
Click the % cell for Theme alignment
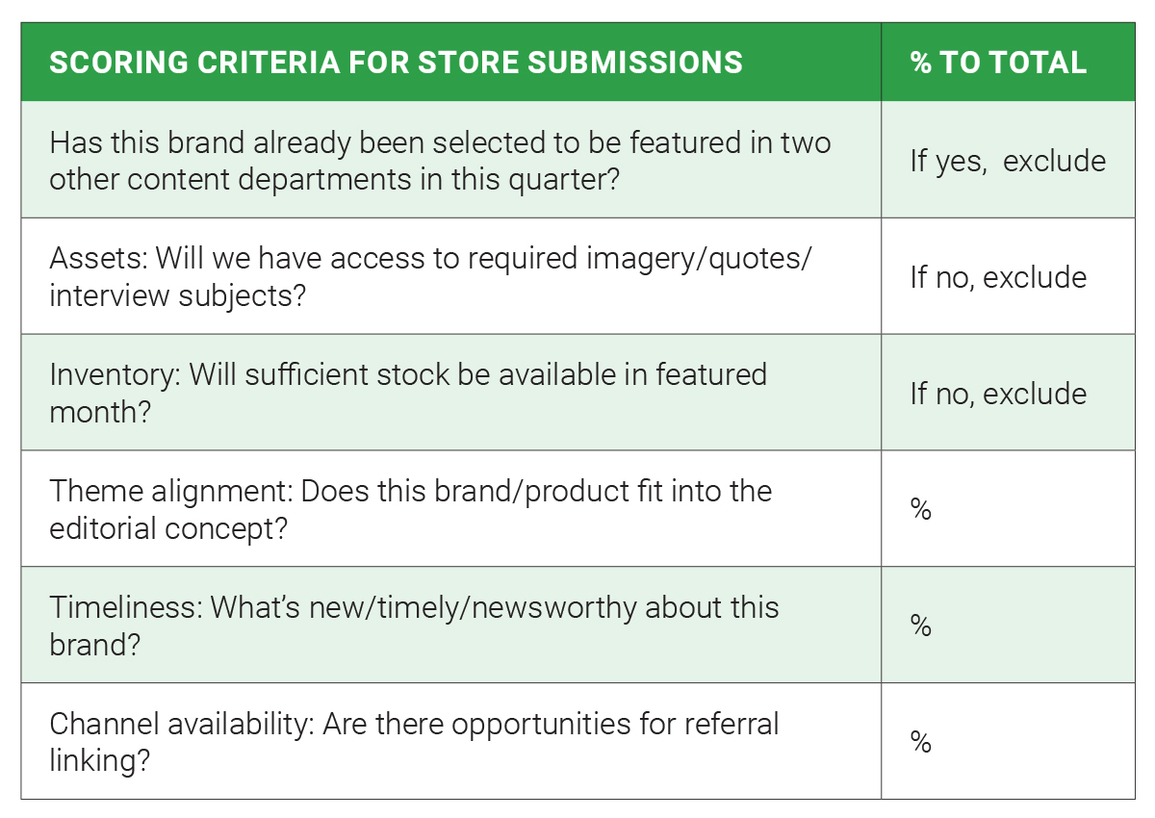[1008, 509]
